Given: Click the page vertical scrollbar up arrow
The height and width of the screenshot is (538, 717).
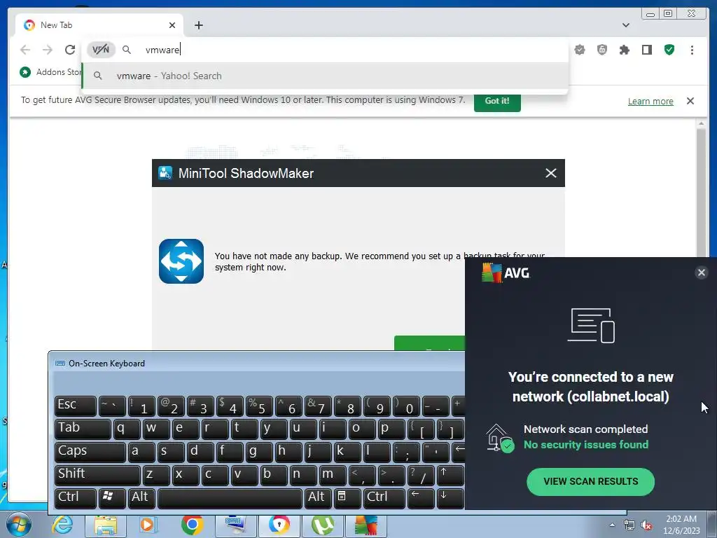Looking at the screenshot, I should [x=701, y=123].
